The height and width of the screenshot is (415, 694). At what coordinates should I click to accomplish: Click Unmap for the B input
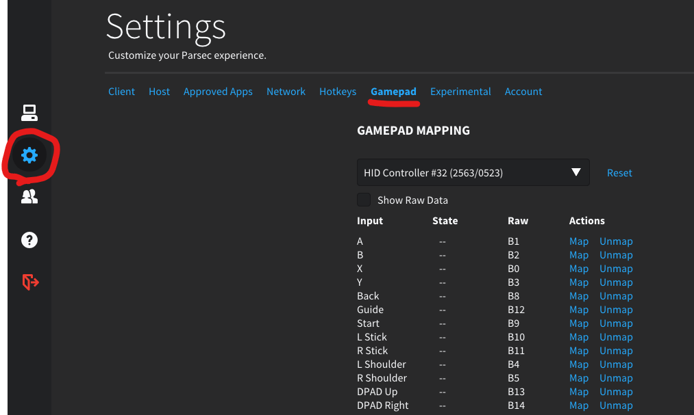point(616,255)
